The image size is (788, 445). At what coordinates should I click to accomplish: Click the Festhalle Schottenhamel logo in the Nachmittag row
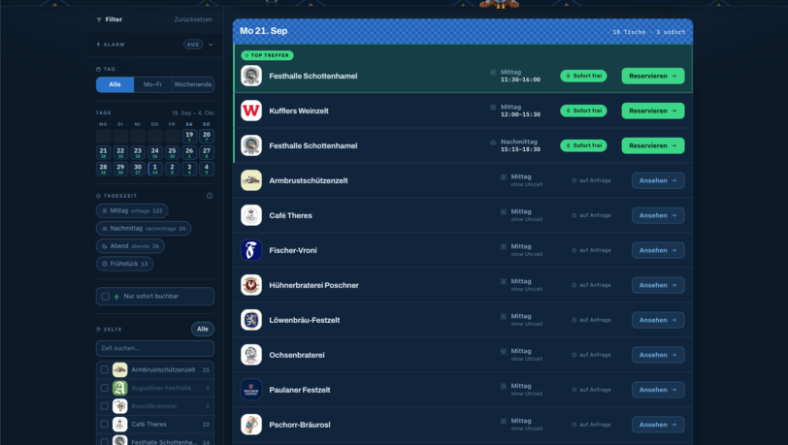pos(251,145)
